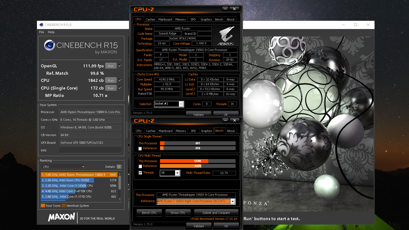The image size is (409, 230).
Task: Toggle the OpenGL test checkmark
Action: (120, 66)
